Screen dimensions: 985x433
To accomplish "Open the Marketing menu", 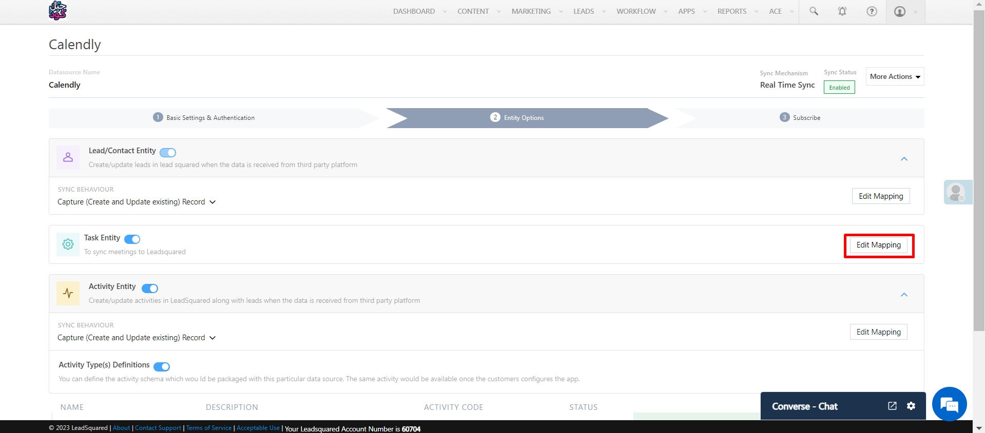I will [531, 11].
